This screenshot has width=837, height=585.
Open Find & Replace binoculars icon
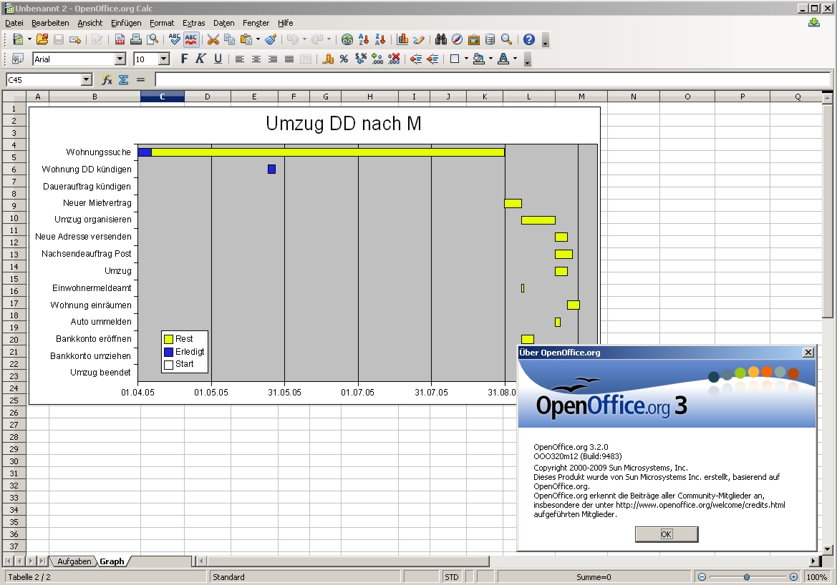coord(440,40)
